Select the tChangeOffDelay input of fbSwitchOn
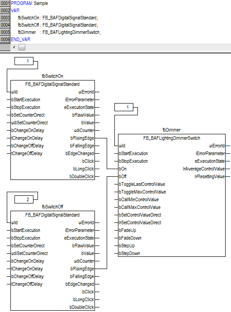Screen dimensions: 231x312 27,154
